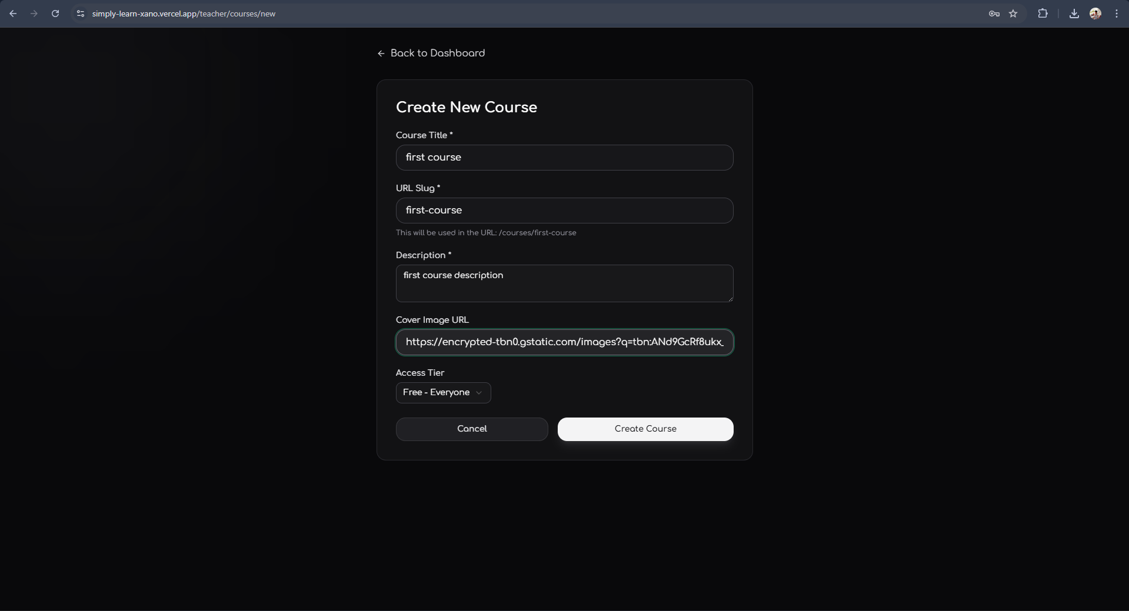Submit with the Create Course button
The width and height of the screenshot is (1129, 611).
pyautogui.click(x=645, y=429)
